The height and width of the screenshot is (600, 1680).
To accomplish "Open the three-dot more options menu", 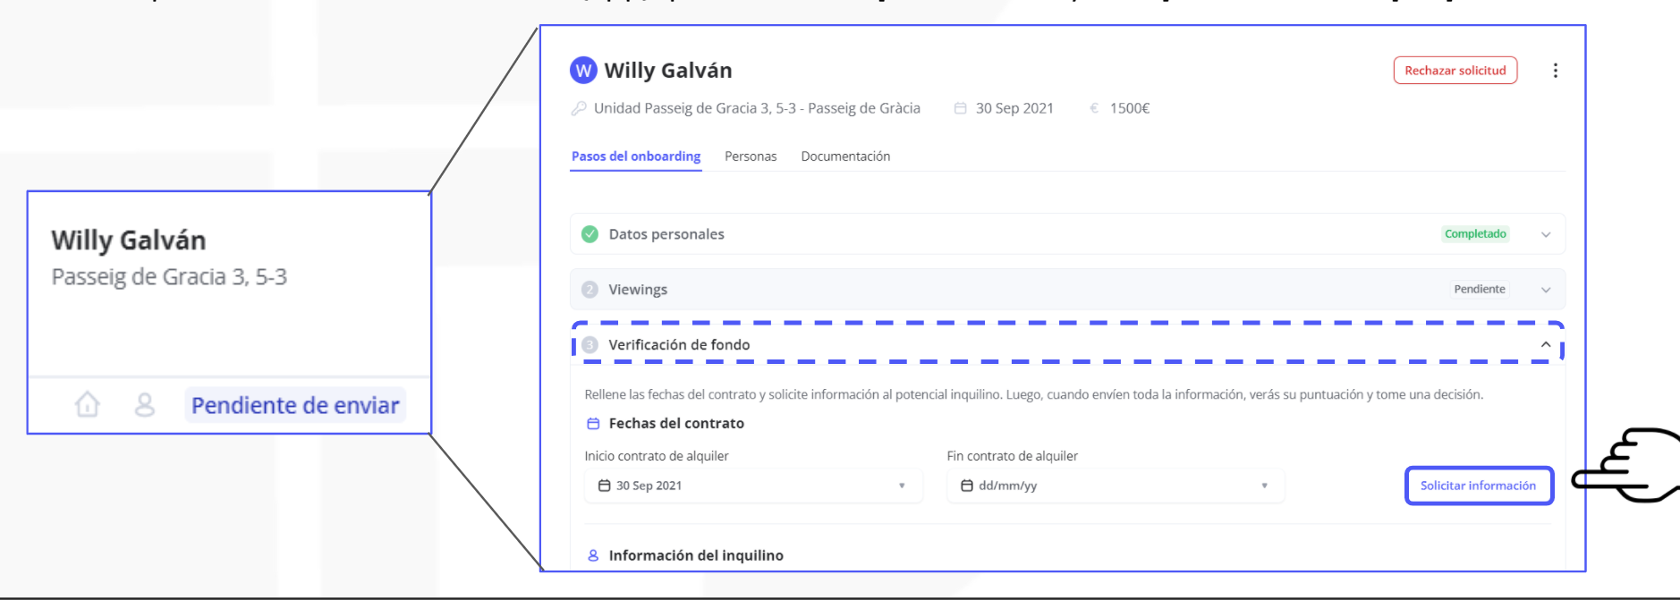I will pos(1555,71).
